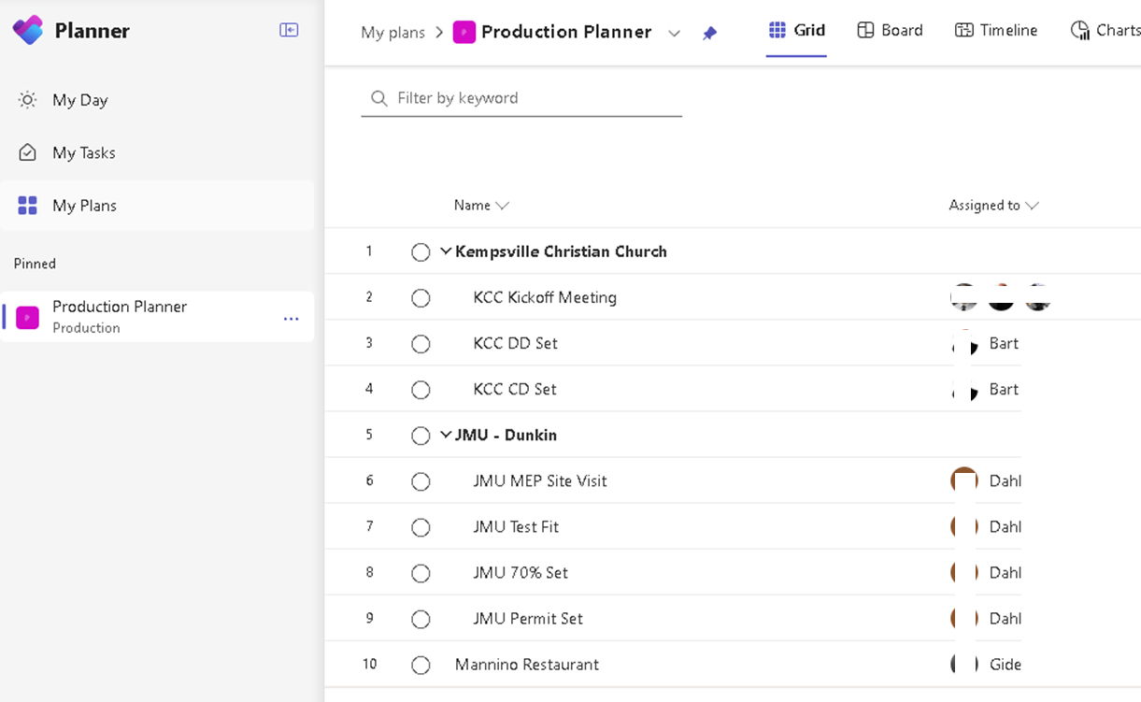This screenshot has width=1141, height=702.
Task: Click first assignee avatar on KCC Kickoff Meeting
Action: (963, 298)
